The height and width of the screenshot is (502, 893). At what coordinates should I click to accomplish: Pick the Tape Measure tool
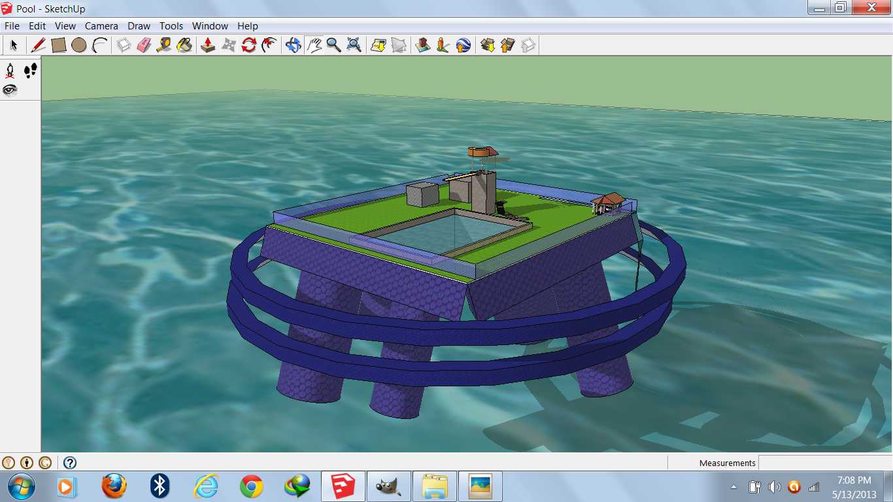164,45
